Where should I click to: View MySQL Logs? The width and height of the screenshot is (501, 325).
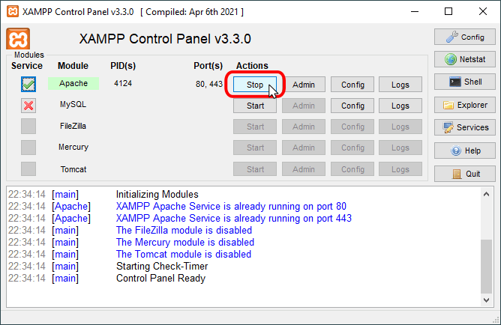coord(400,106)
